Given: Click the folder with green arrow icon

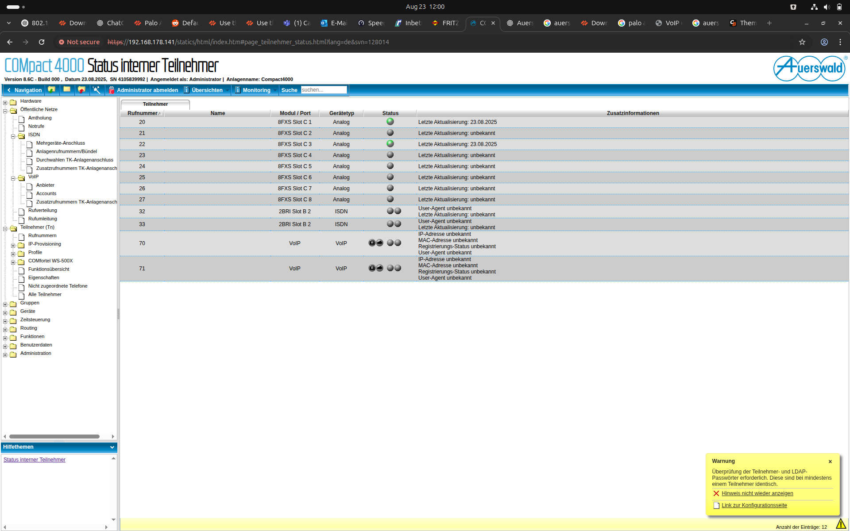Looking at the screenshot, I should [x=52, y=90].
